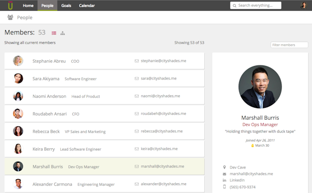Click LinkedIn icon in Marshall's profile
This screenshot has width=312, height=193.
(225, 181)
